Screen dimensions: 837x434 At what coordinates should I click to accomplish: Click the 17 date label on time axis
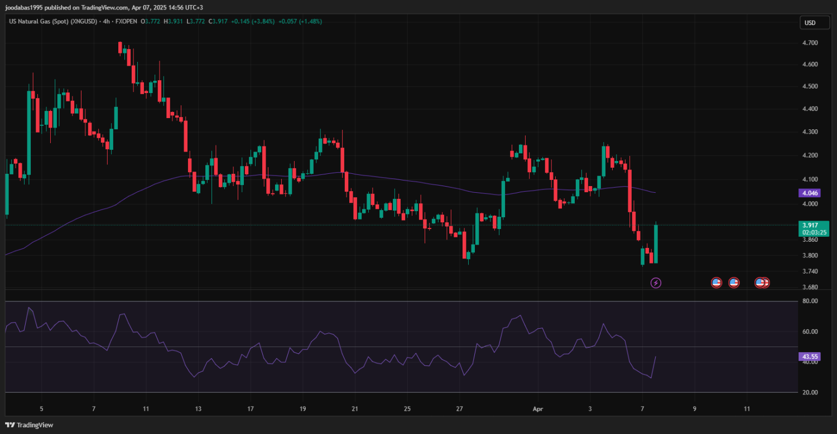point(251,408)
